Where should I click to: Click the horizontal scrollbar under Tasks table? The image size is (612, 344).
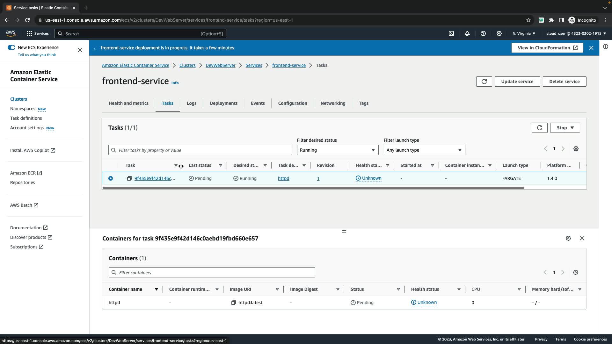click(x=313, y=188)
